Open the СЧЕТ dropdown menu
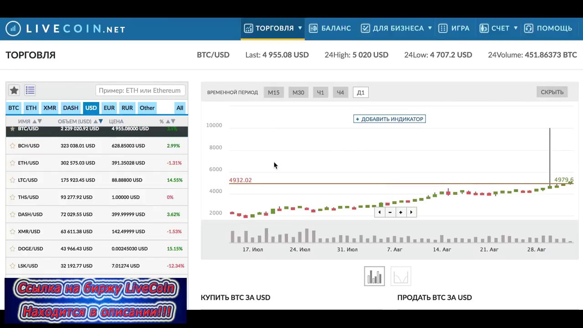This screenshot has height=328, width=583. (498, 28)
